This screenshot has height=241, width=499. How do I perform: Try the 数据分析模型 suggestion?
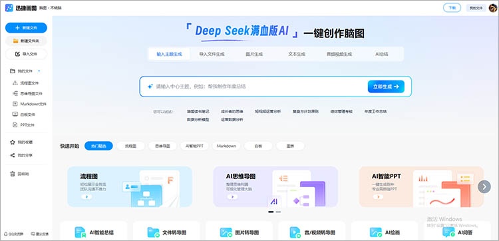point(198,120)
